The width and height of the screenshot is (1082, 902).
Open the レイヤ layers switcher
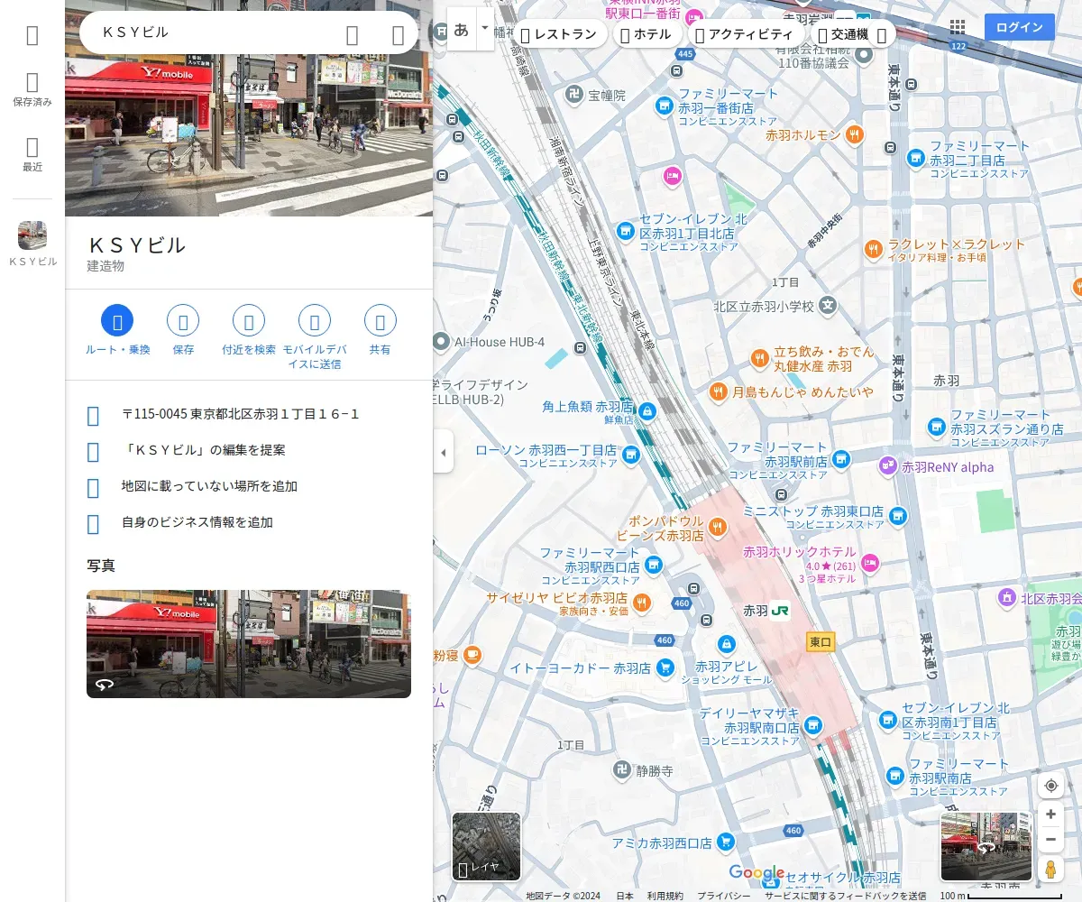coord(486,846)
